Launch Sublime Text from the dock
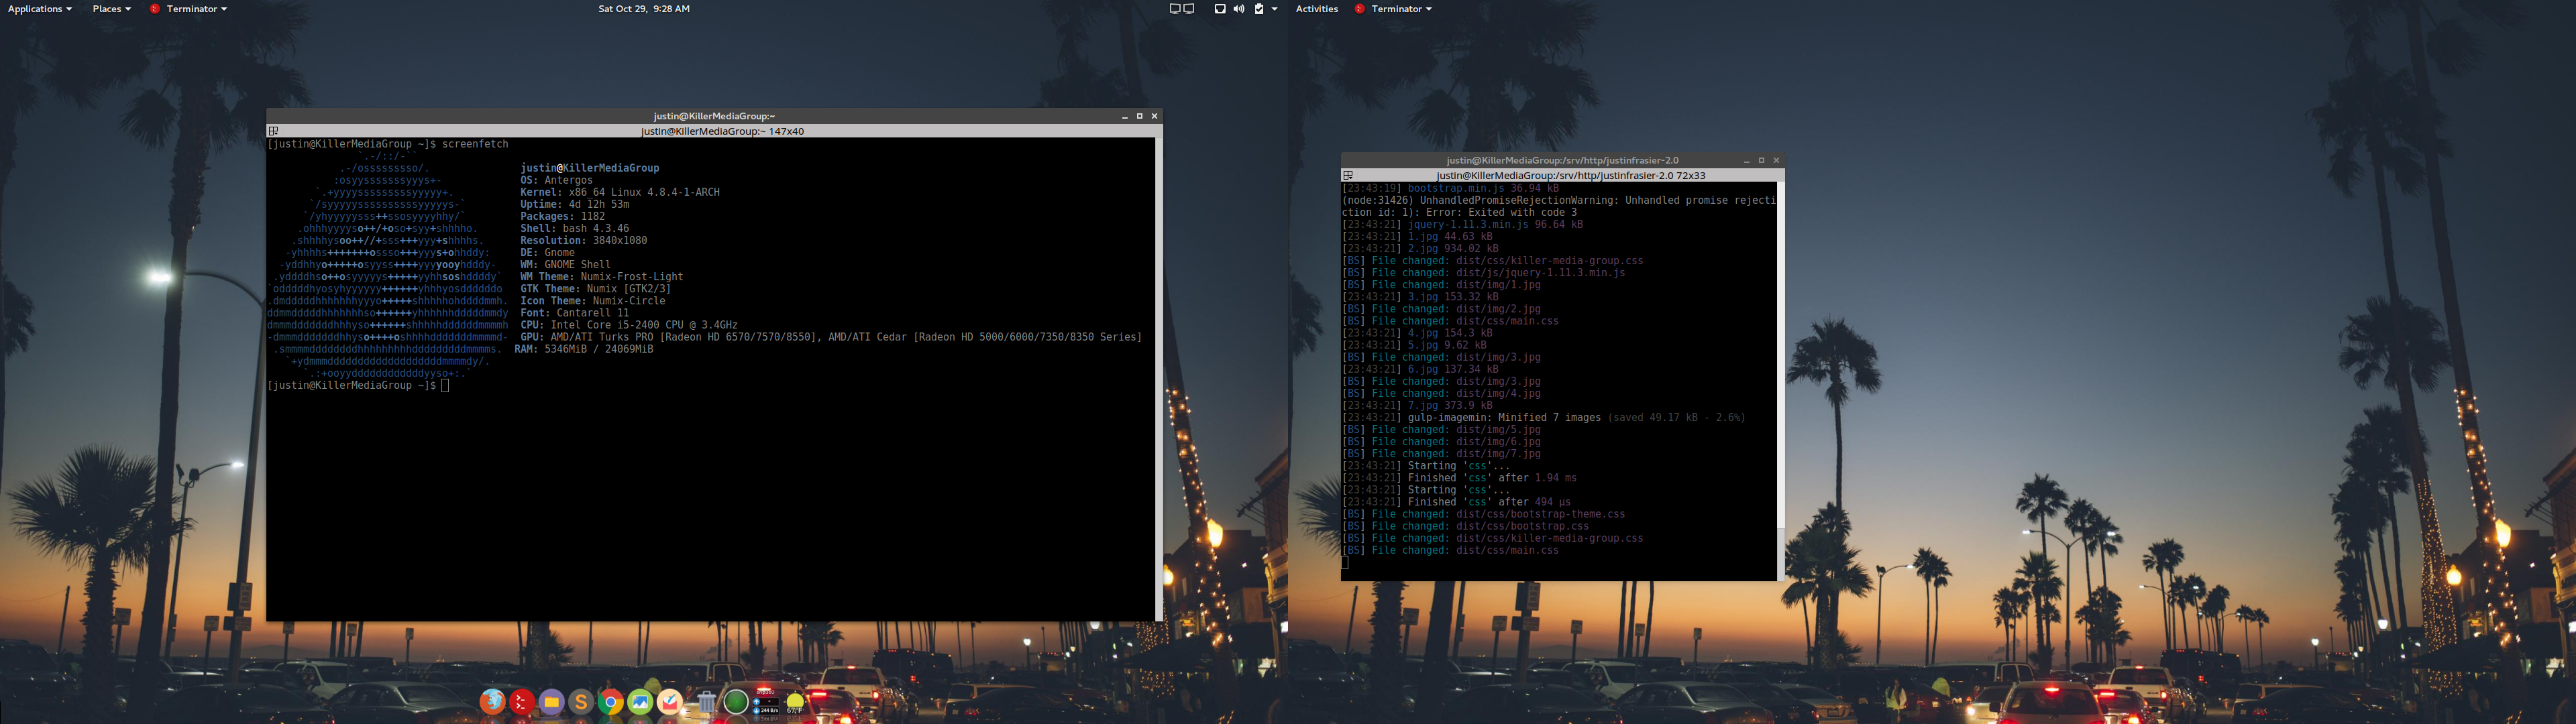 click(581, 702)
